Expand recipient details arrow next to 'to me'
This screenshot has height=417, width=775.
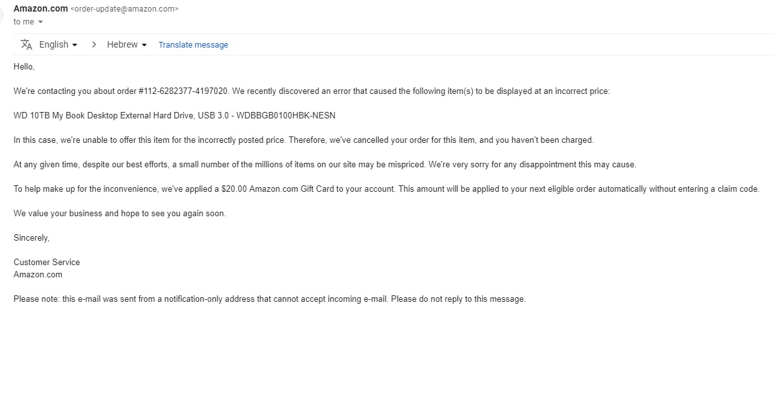41,22
